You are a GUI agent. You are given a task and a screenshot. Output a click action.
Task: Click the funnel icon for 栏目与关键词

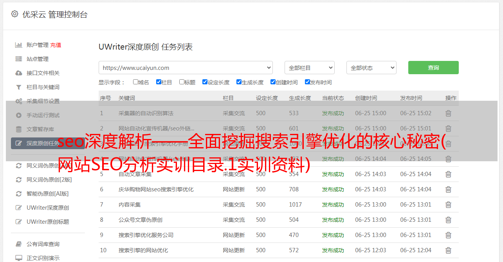point(18,87)
